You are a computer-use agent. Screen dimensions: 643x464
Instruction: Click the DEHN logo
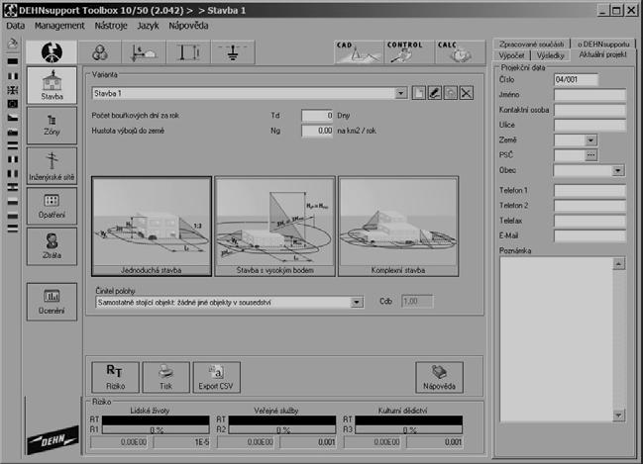pyautogui.click(x=53, y=440)
